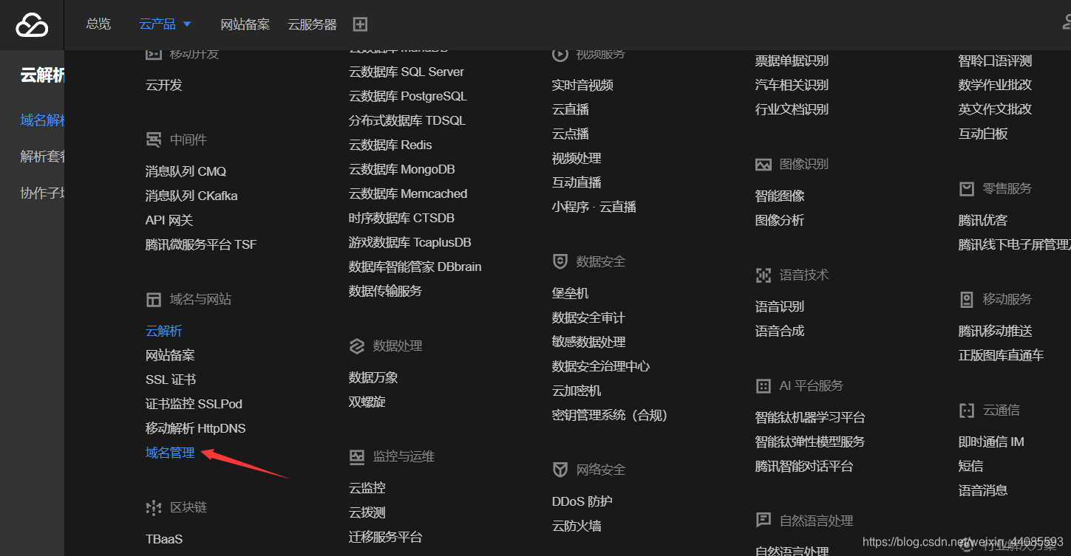Click the 云解析 product link
1071x556 pixels.
click(163, 330)
